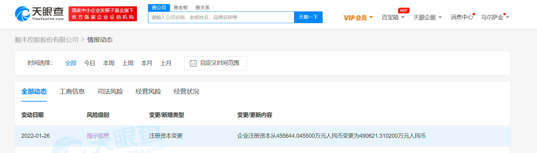This screenshot has width=537, height=153.
Task: Click the TianYanCha logo icon
Action: [x=23, y=14]
